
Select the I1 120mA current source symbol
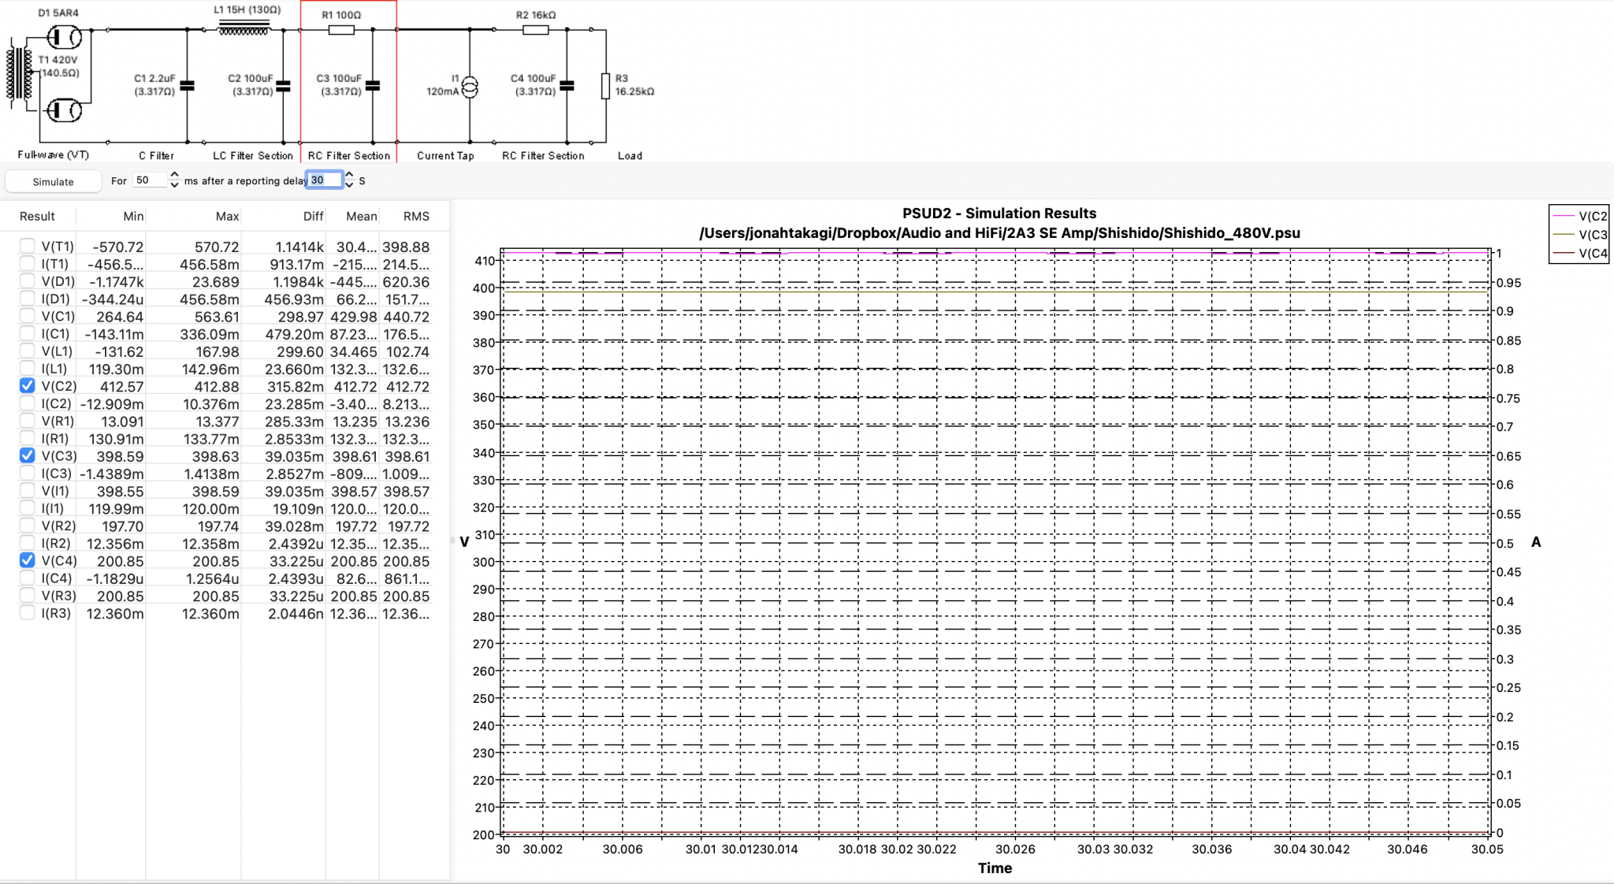click(470, 86)
